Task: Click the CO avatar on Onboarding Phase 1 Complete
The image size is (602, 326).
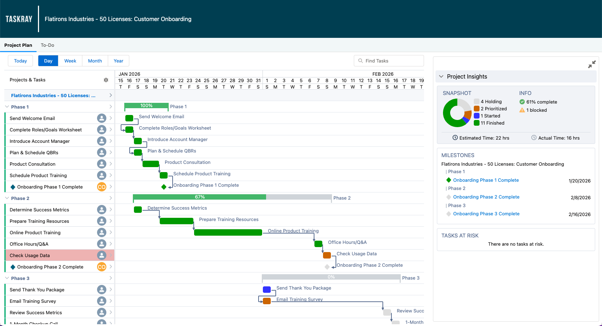Action: (x=102, y=187)
